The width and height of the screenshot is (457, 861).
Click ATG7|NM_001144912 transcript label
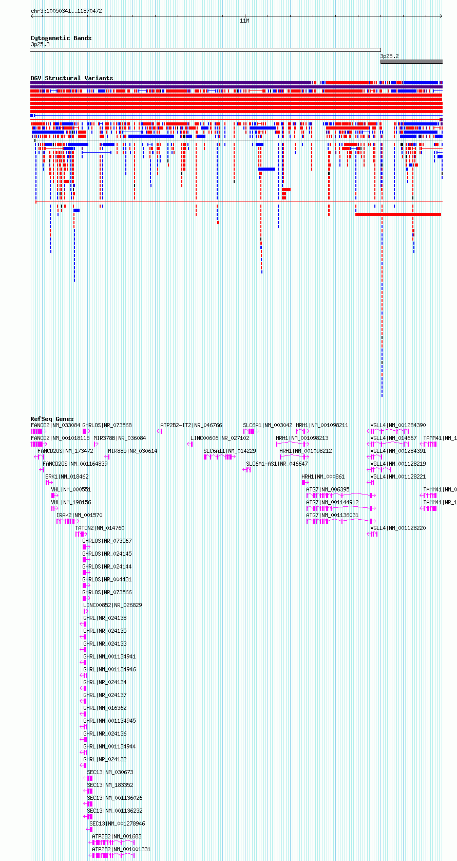[333, 502]
